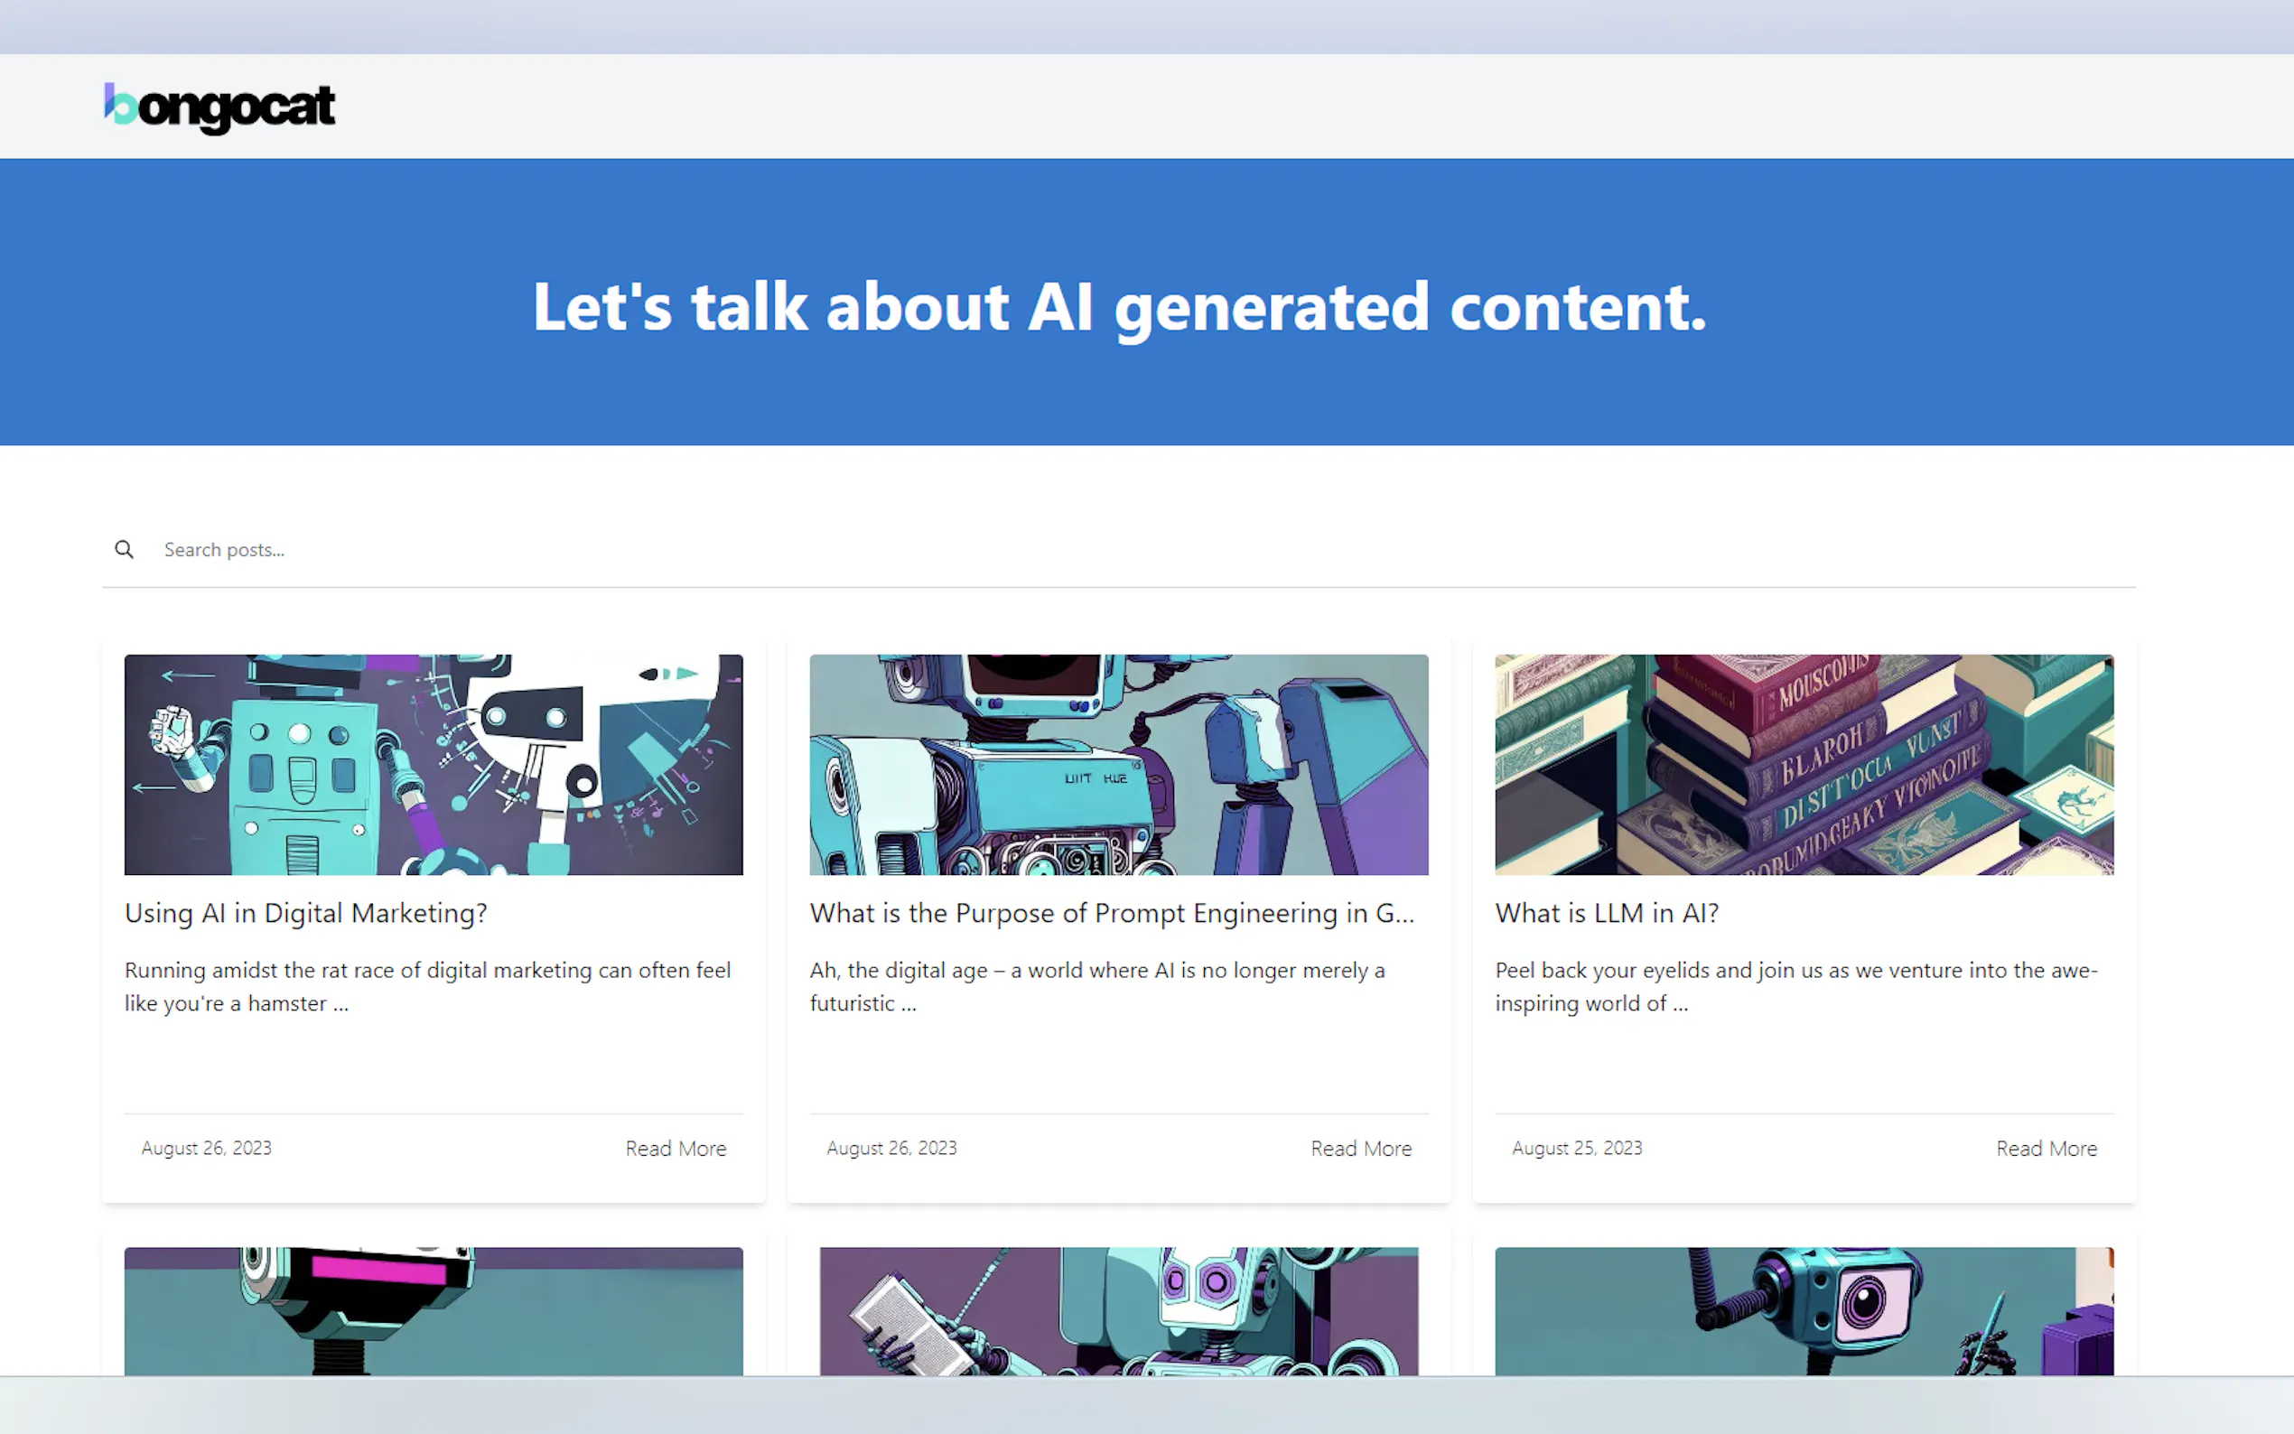Read More on the Prompt Engineering post
Screen dimensions: 2294x1434
coord(1361,1149)
